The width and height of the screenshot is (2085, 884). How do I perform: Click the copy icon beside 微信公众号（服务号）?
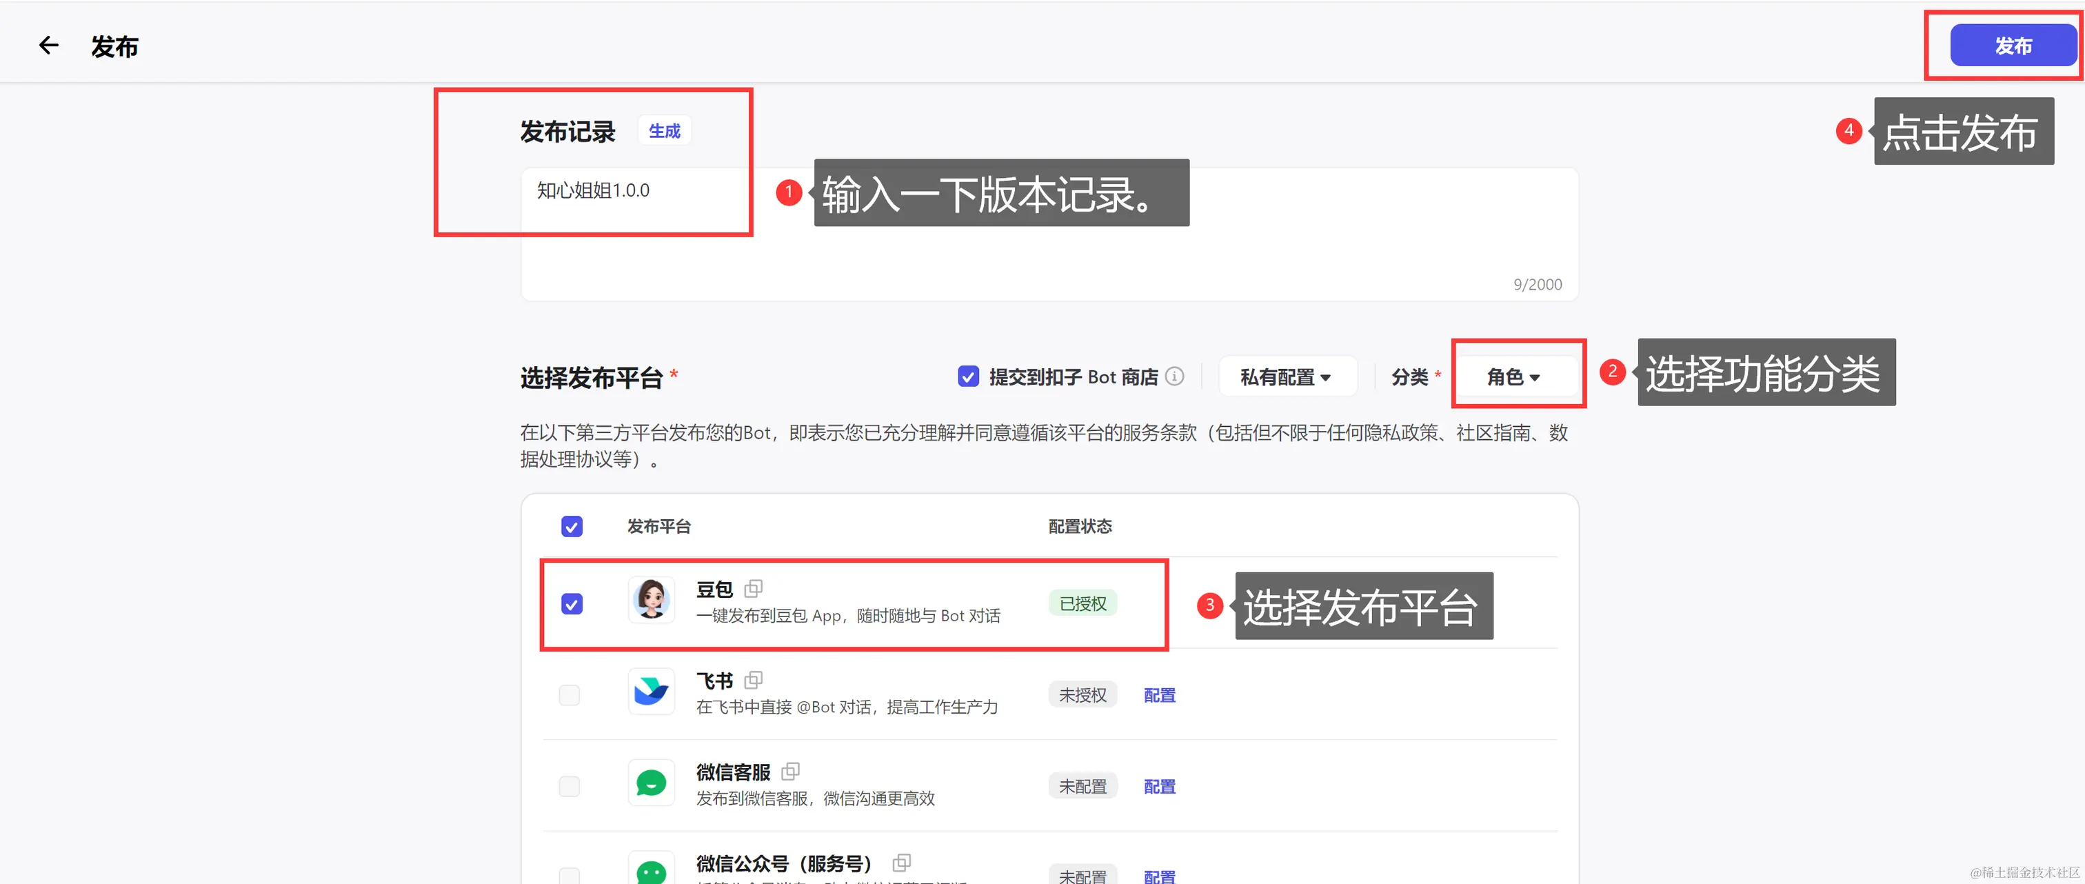[x=901, y=863]
